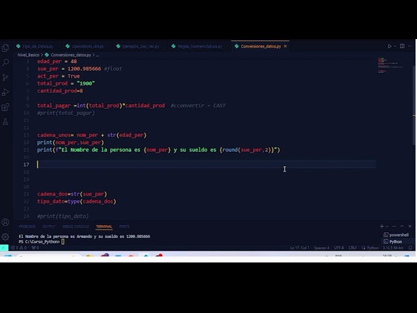This screenshot has height=313, width=417.
Task: Select Python interpreter 3.12.5 64-bit
Action: 393,248
